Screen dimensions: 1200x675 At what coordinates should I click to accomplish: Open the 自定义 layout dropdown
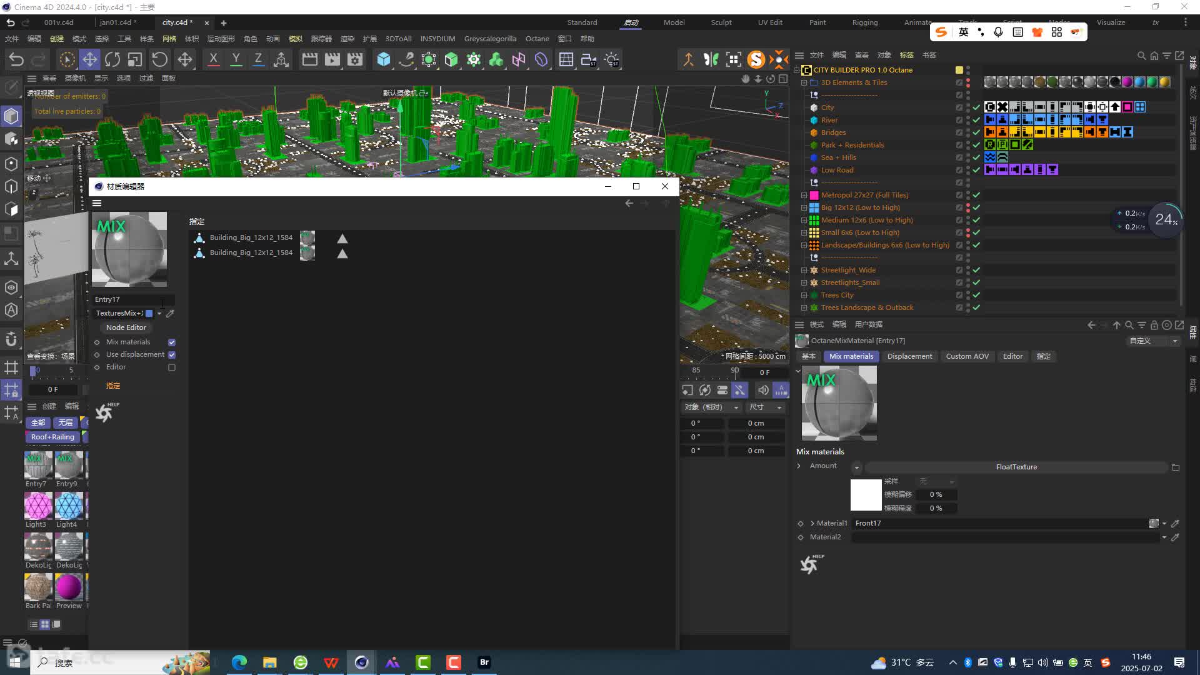coord(1153,341)
